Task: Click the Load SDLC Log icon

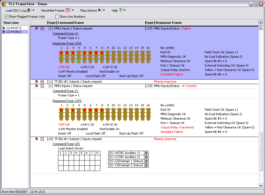Action: pyautogui.click(x=28, y=10)
